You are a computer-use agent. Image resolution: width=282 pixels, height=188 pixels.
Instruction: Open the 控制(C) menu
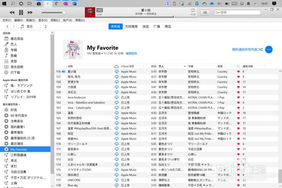click(x=55, y=20)
